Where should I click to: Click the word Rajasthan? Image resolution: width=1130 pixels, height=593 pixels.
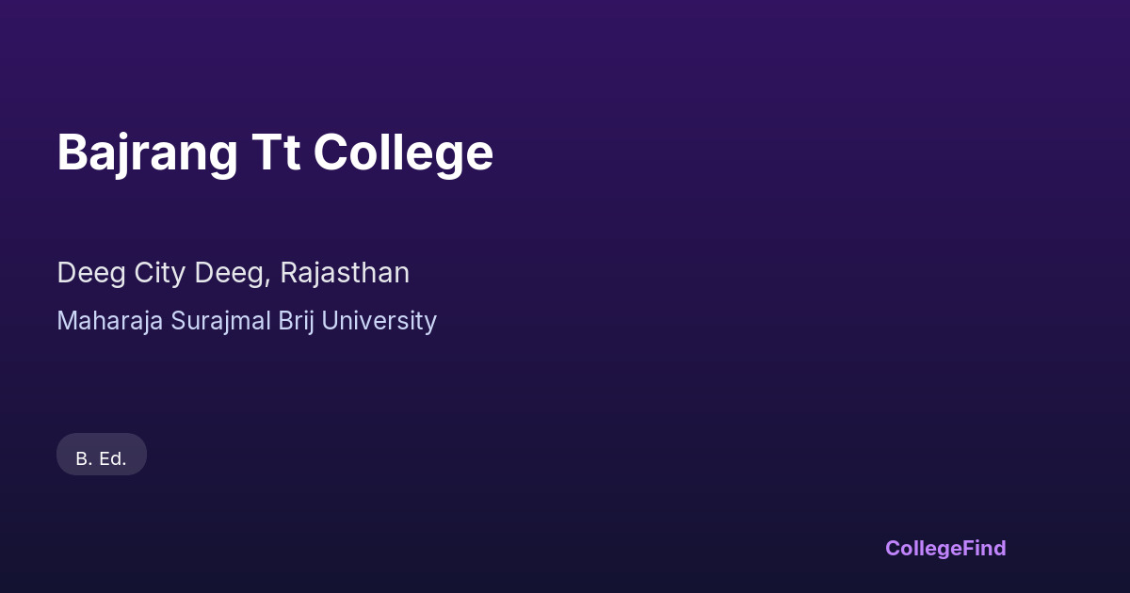[345, 273]
